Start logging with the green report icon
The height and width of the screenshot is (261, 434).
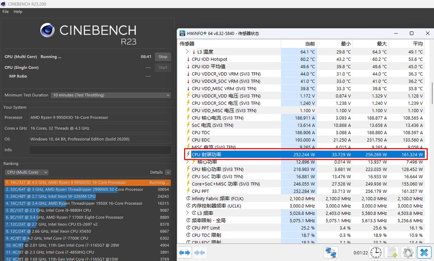coord(392,252)
